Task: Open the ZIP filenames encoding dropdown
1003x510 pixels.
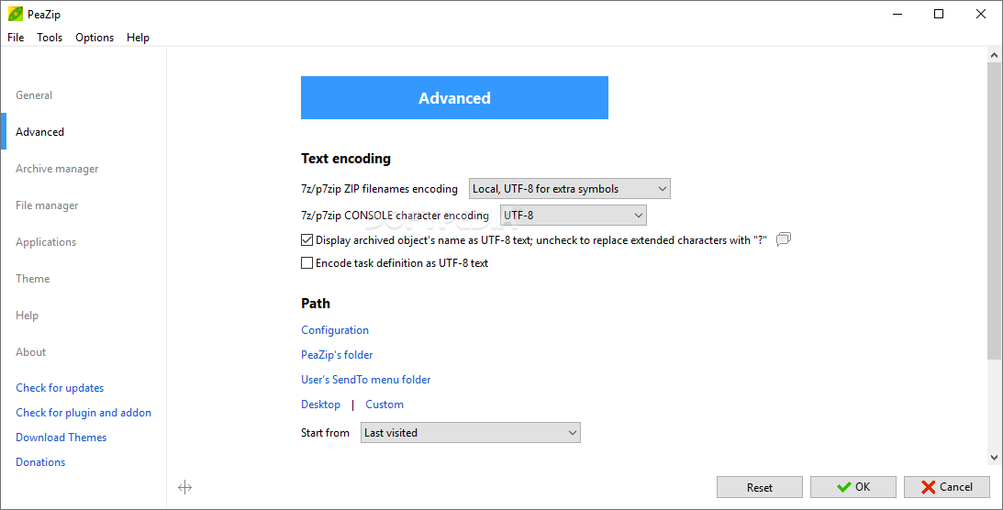Action: (569, 189)
